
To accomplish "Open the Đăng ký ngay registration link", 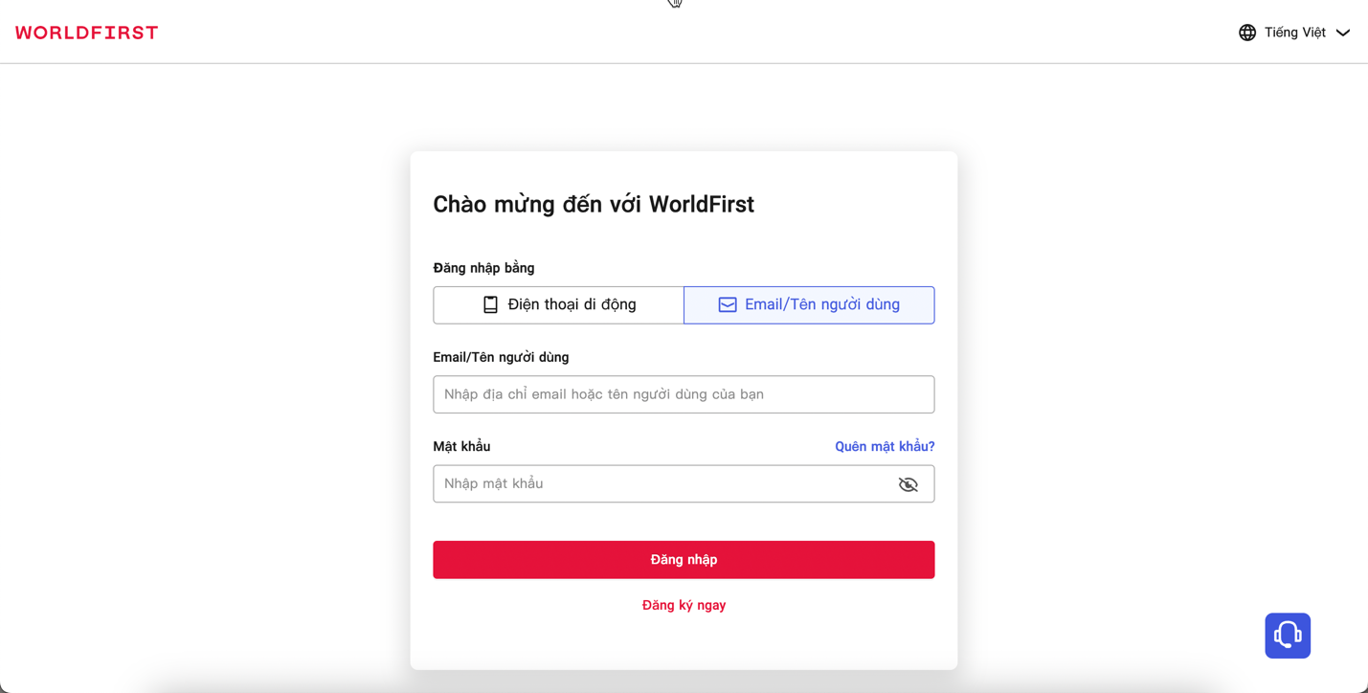I will (x=684, y=605).
